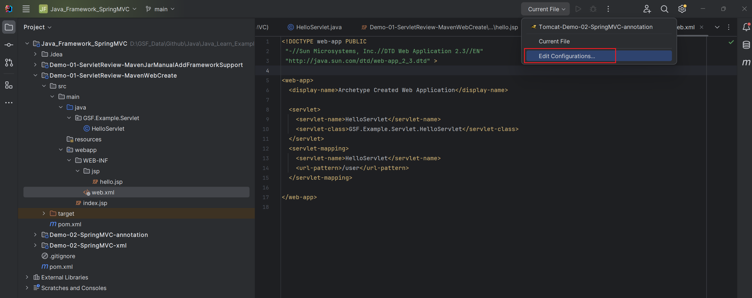
Task: Collapse the Java_Framework_SpringMVC root node
Action: coord(27,44)
